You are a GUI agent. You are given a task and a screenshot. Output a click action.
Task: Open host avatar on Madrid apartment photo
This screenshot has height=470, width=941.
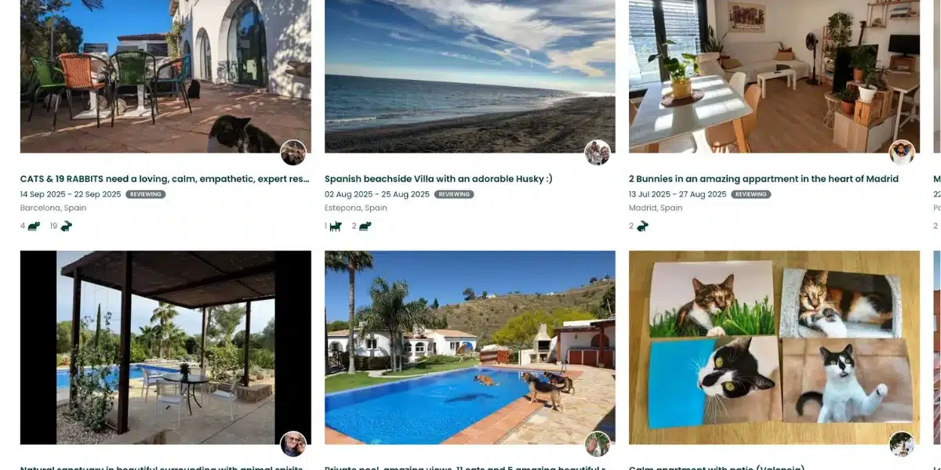[902, 153]
